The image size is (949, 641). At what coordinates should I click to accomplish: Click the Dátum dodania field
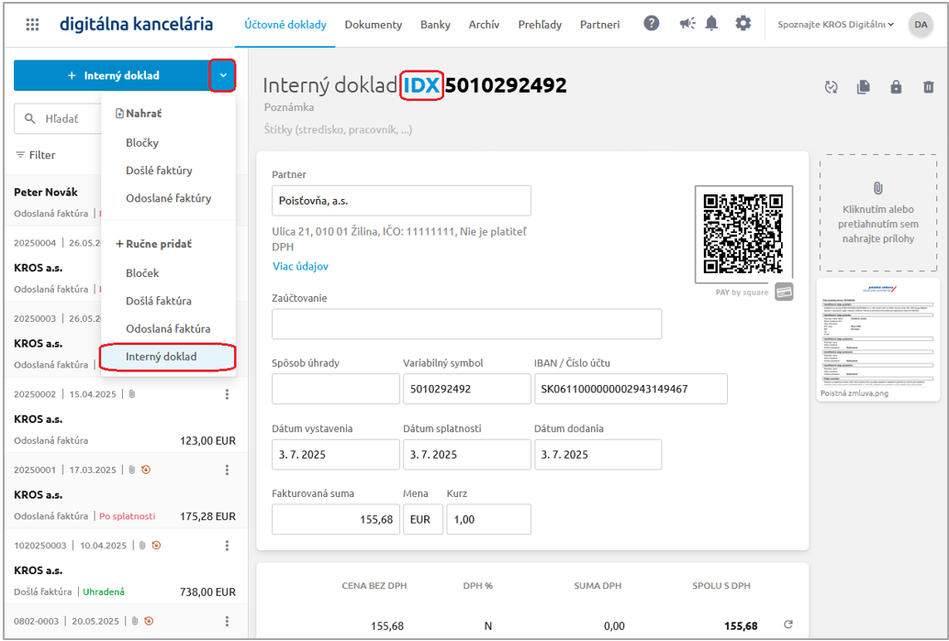[x=598, y=455]
